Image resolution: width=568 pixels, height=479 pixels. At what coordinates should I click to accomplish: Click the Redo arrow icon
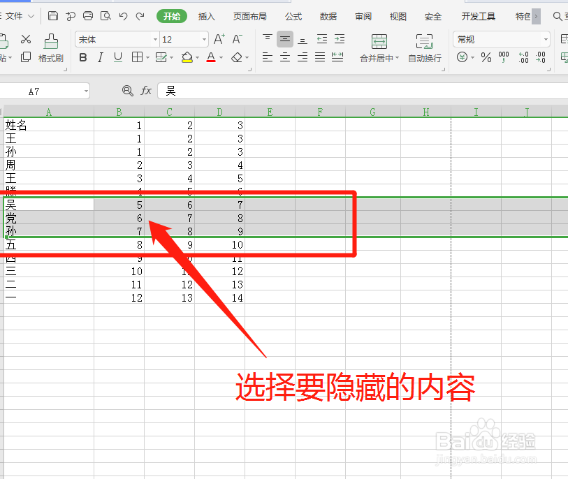coord(140,15)
